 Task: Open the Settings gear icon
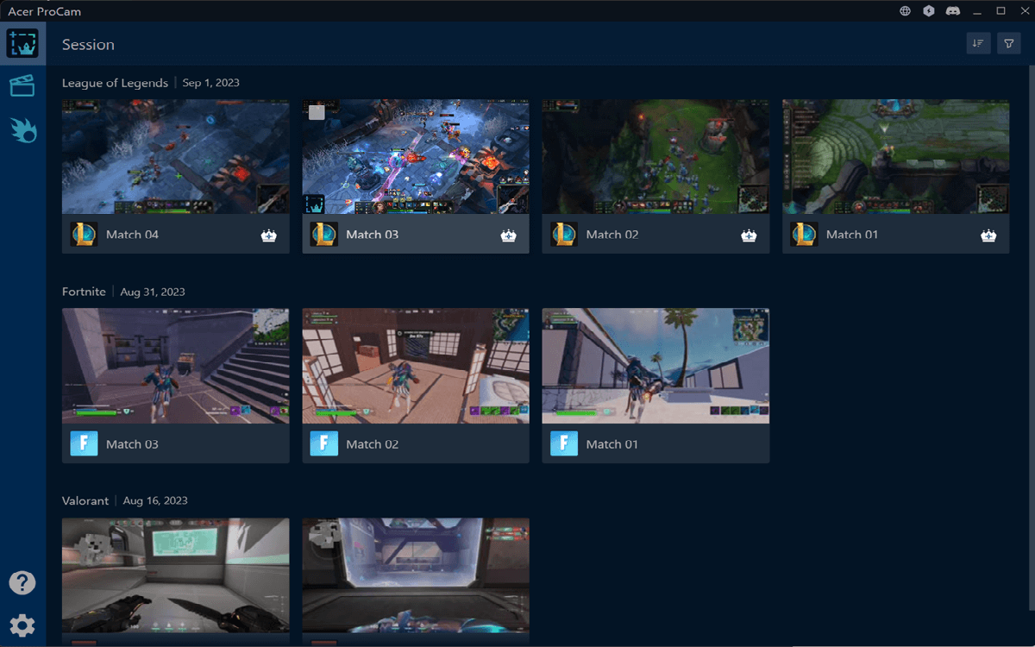(22, 625)
